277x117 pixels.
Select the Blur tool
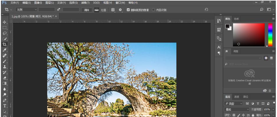pos(5,89)
